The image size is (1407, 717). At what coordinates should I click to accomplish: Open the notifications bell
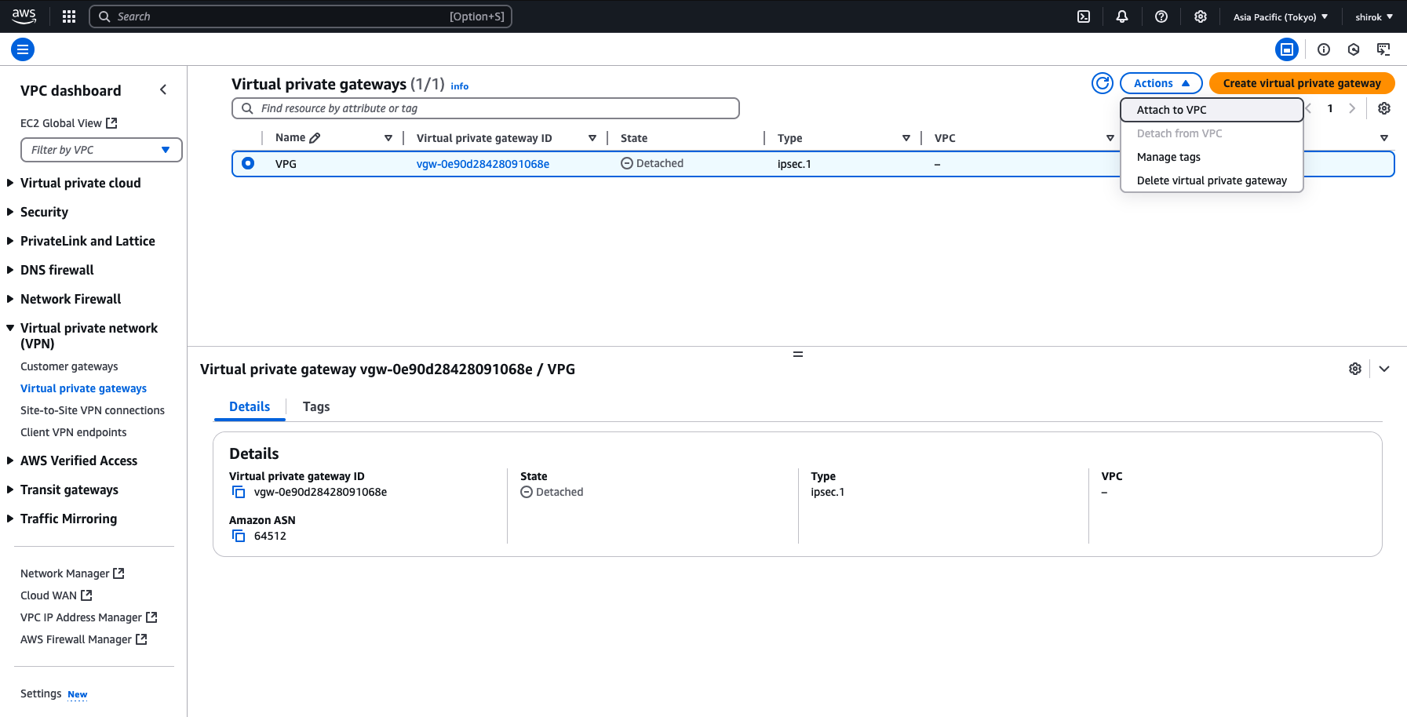pyautogui.click(x=1122, y=16)
